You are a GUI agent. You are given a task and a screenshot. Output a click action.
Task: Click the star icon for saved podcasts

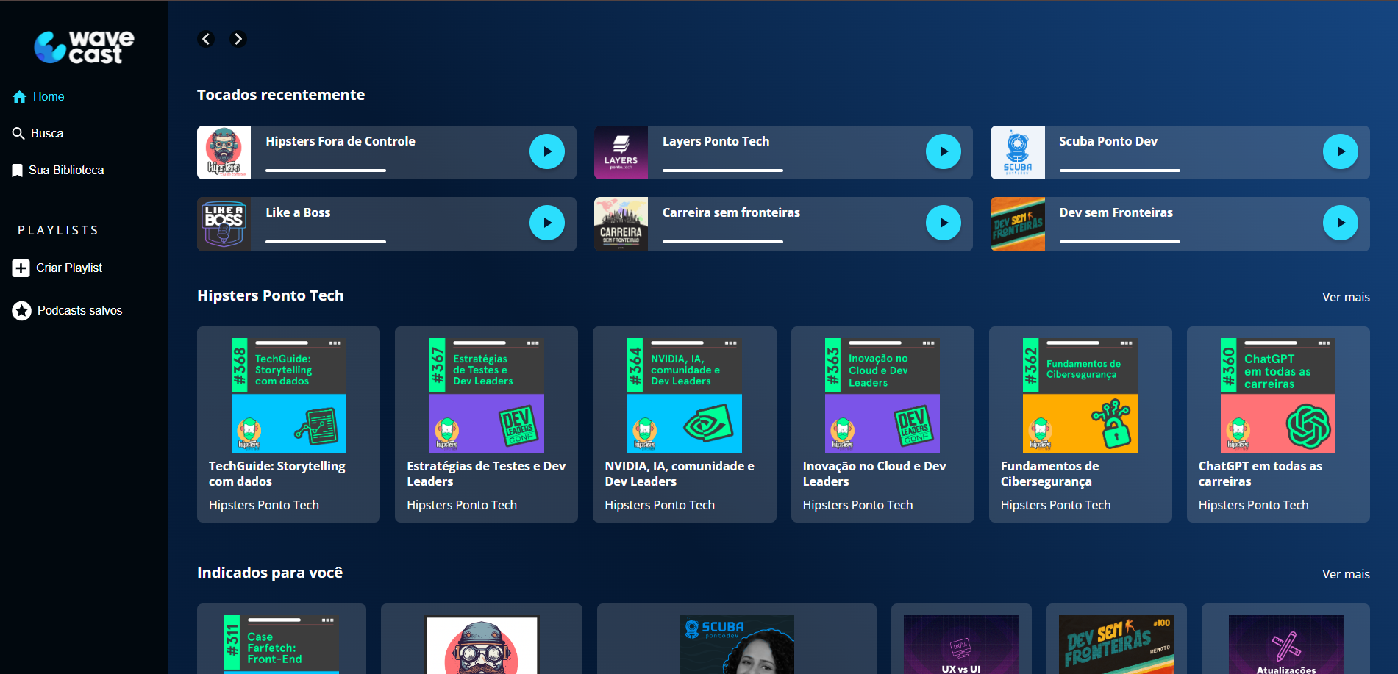click(x=21, y=311)
